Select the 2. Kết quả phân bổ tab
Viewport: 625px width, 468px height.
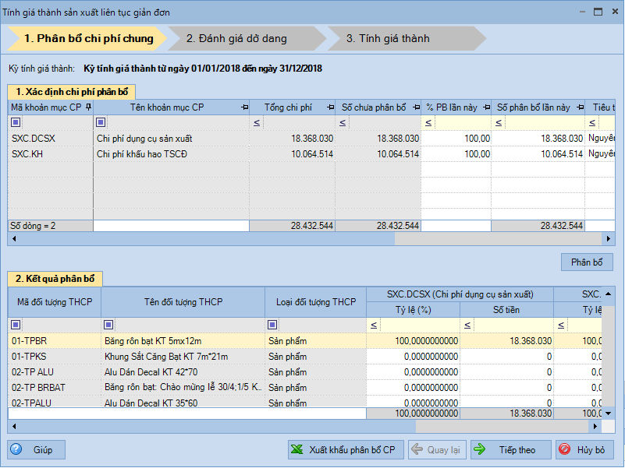[x=55, y=279]
